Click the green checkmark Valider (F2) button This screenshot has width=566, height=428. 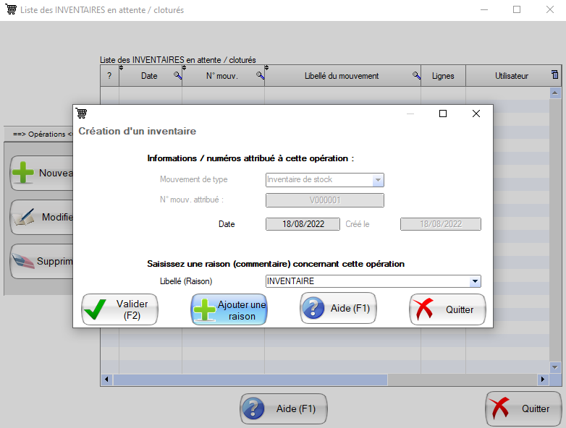pos(119,309)
